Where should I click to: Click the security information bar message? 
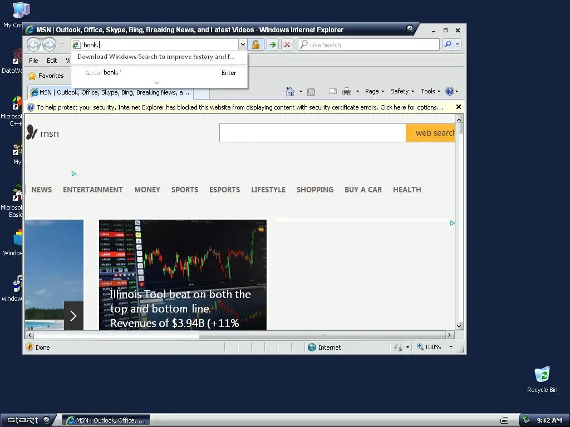click(240, 107)
